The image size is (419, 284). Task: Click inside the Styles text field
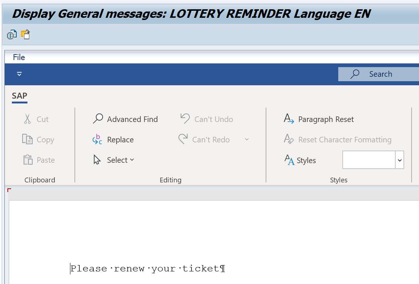click(x=369, y=160)
